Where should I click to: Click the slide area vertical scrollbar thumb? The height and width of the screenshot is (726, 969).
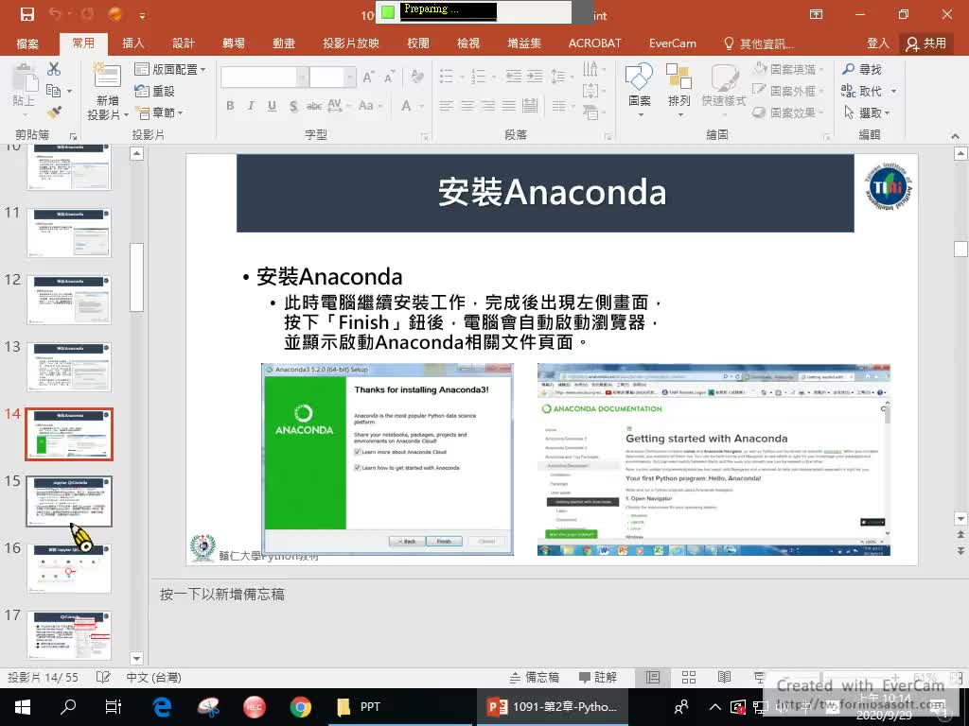coord(960,250)
